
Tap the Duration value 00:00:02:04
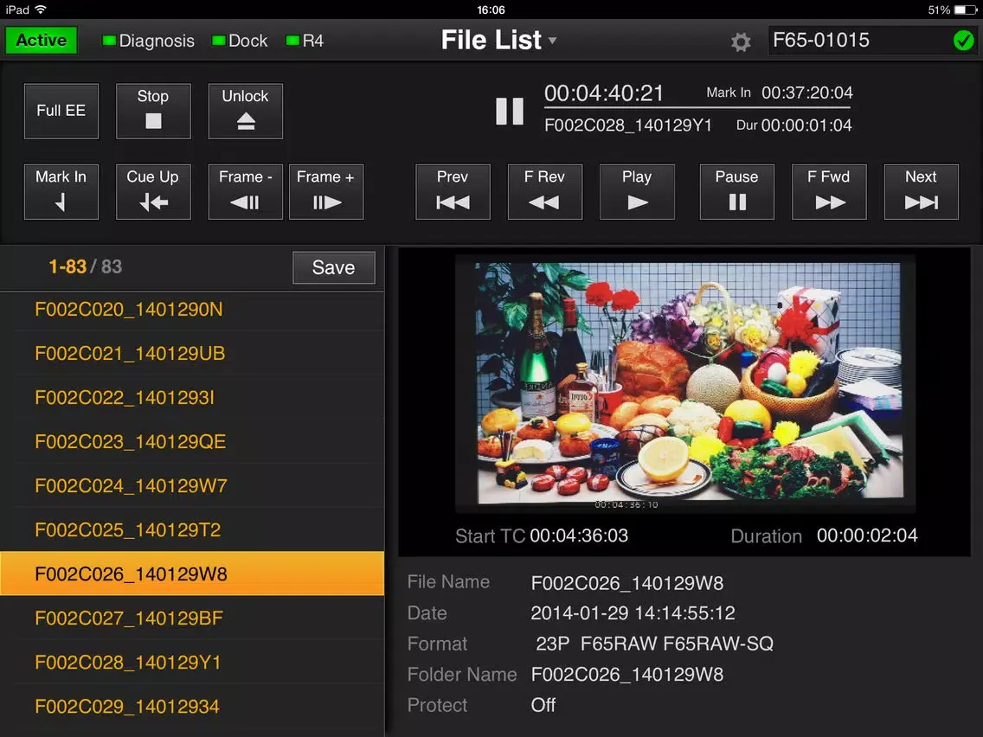[x=867, y=535]
